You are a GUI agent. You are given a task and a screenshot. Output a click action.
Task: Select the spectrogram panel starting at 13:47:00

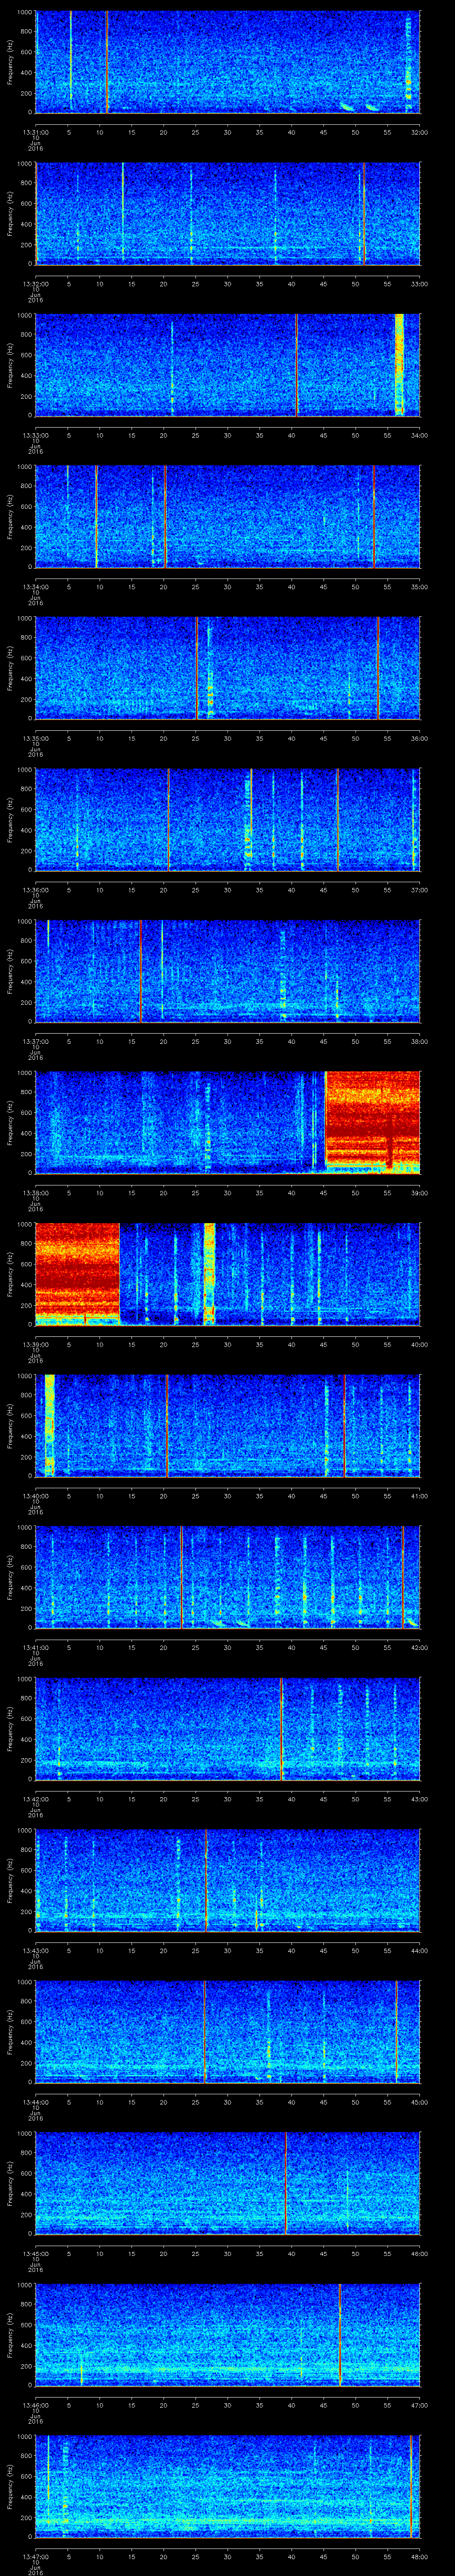point(227,2486)
